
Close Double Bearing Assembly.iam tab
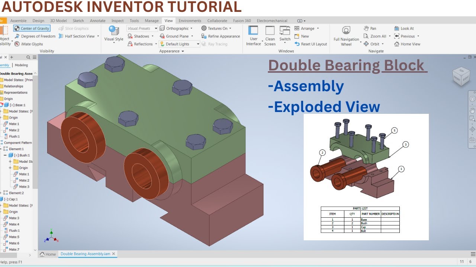click(113, 254)
